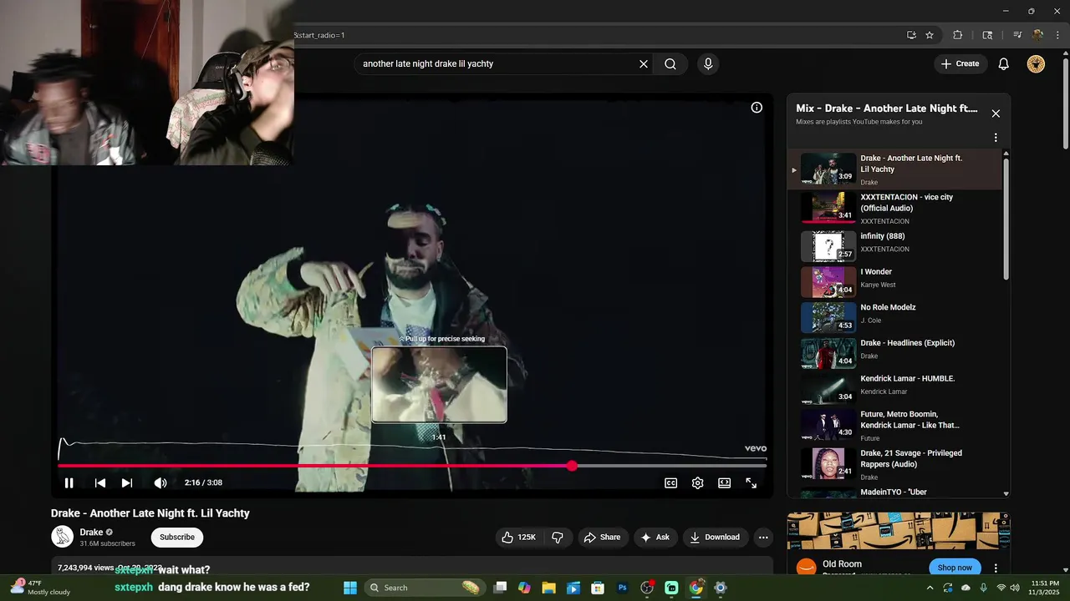Toggle closed captions on the player
Screen dimensions: 1070x601
[670, 482]
